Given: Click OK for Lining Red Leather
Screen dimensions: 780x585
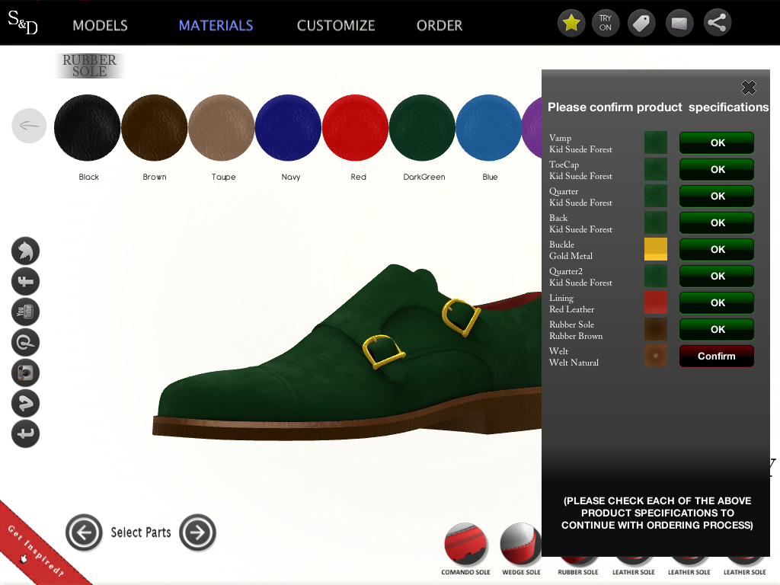Looking at the screenshot, I should (x=717, y=303).
